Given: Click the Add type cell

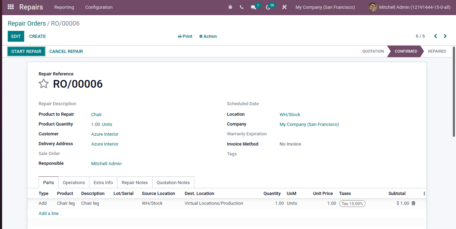Looking at the screenshot, I should point(42,203).
